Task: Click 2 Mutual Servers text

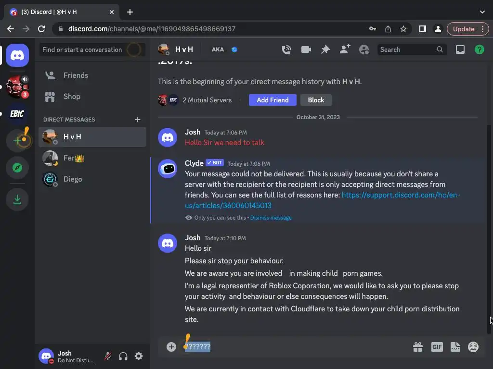Action: [207, 100]
